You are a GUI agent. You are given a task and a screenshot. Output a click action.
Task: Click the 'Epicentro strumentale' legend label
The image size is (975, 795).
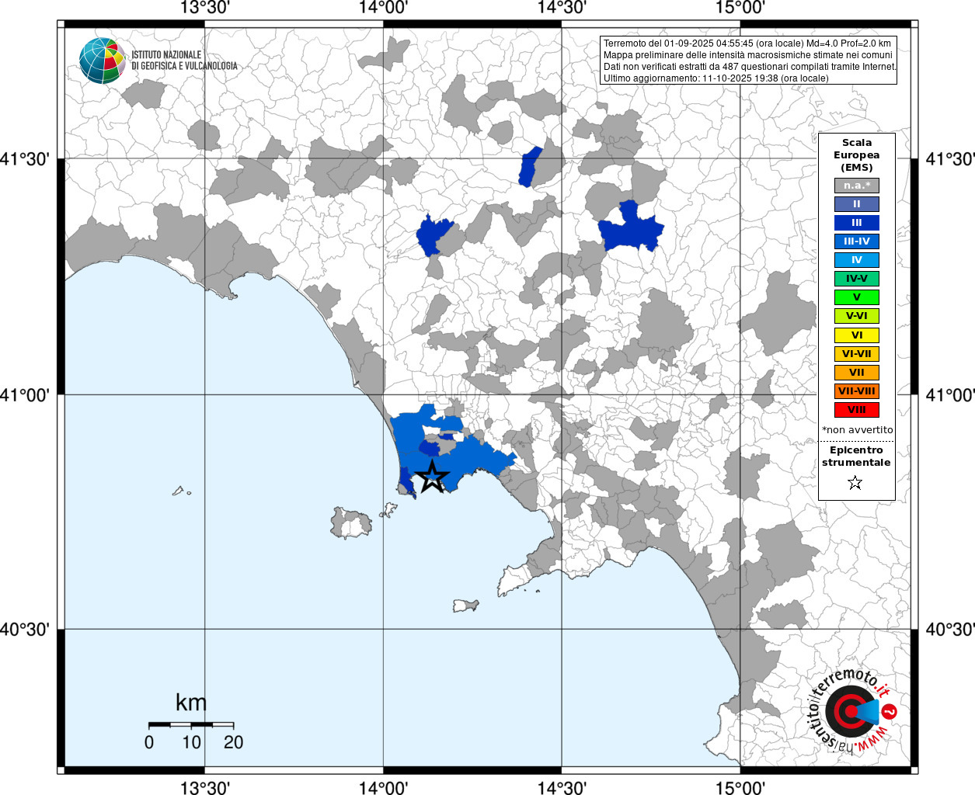pos(856,456)
